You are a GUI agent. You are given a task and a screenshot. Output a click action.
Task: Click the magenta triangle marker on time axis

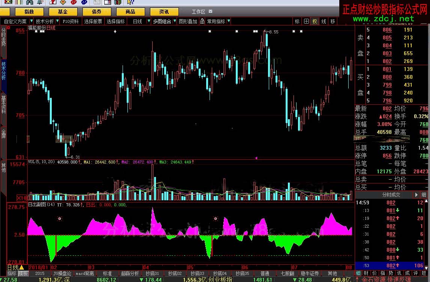click(x=256, y=158)
